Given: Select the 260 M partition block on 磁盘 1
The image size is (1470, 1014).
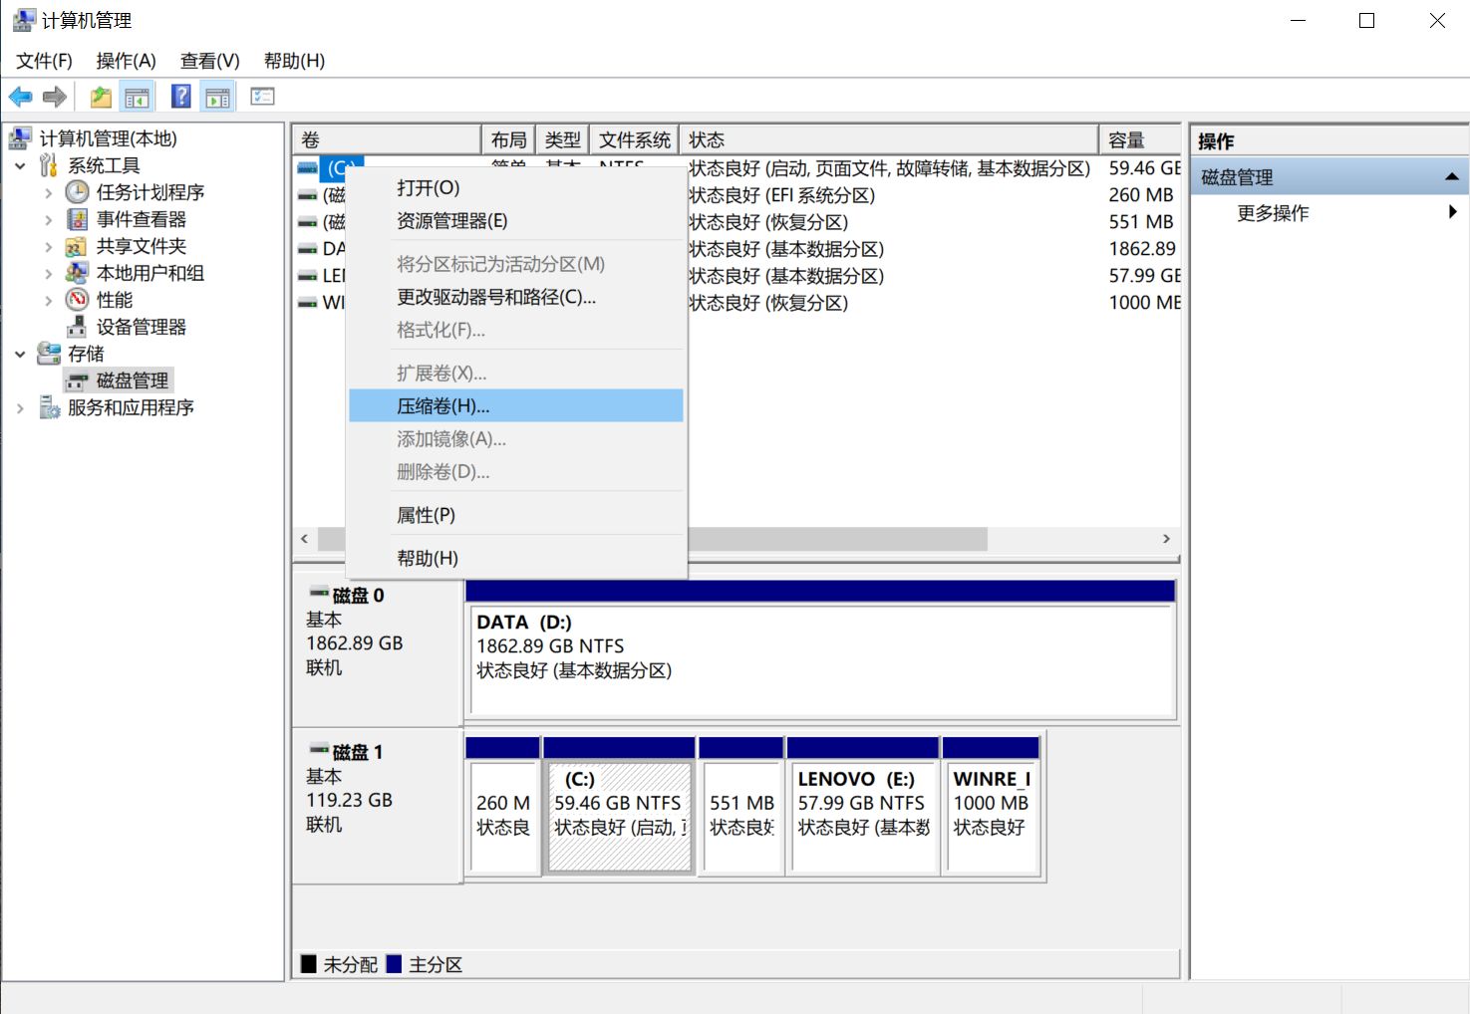Looking at the screenshot, I should click(x=503, y=806).
